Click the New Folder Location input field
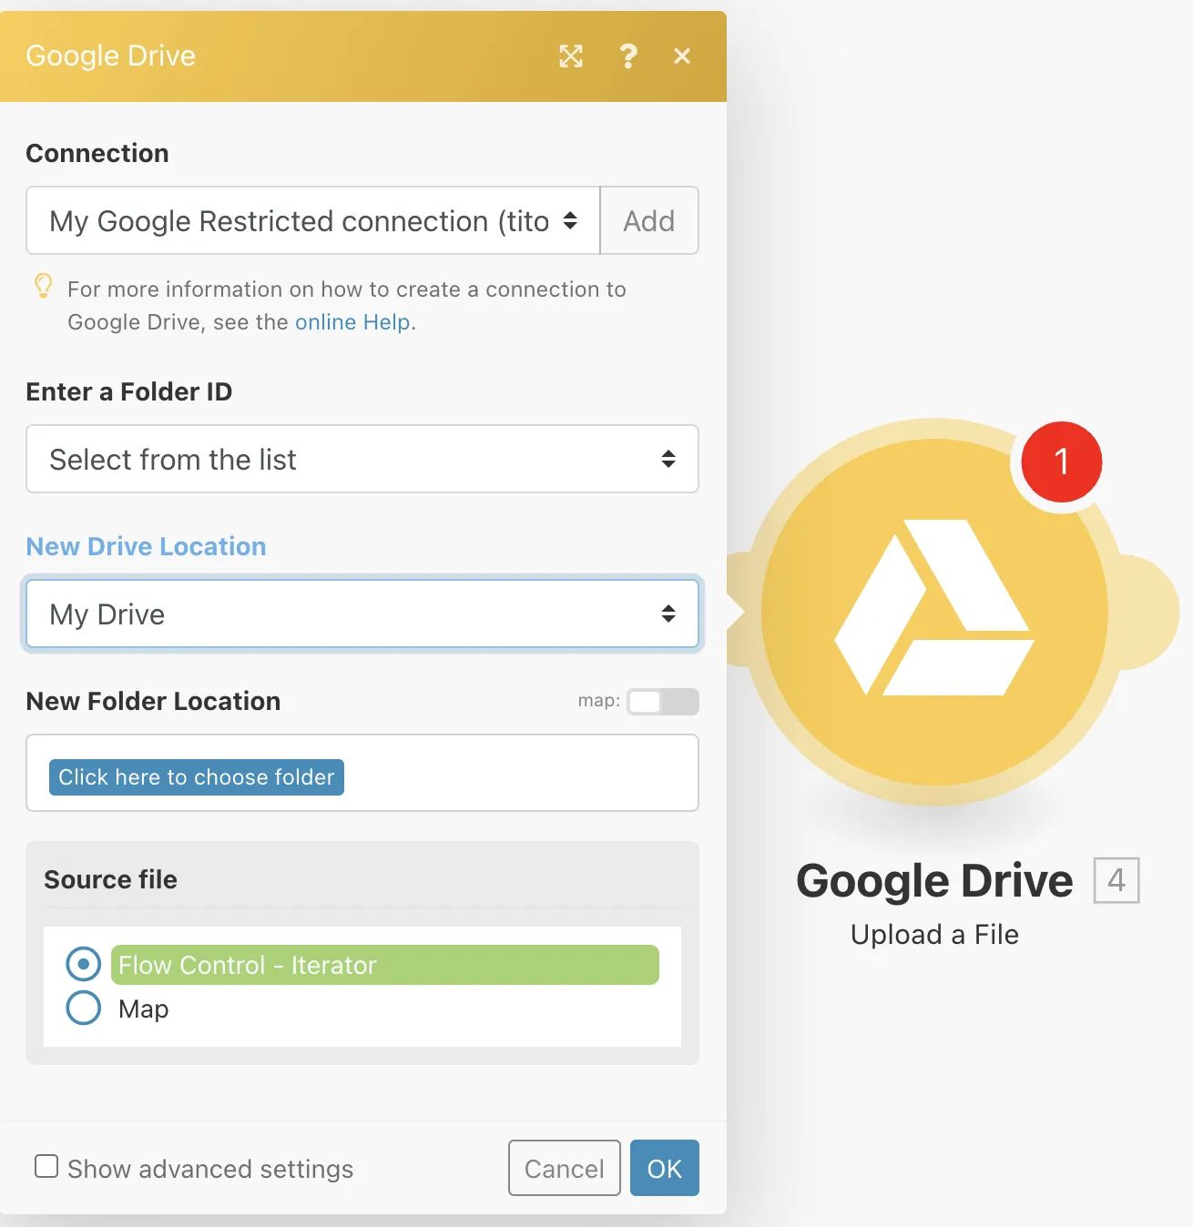The height and width of the screenshot is (1227, 1193). click(362, 773)
